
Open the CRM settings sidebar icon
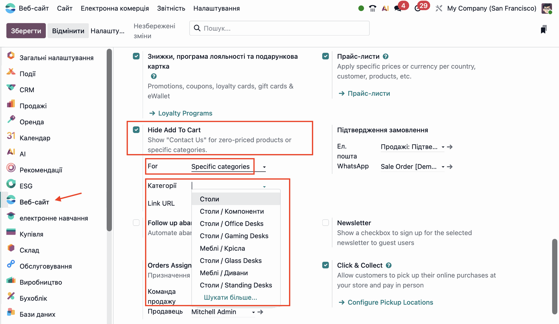coord(11,88)
